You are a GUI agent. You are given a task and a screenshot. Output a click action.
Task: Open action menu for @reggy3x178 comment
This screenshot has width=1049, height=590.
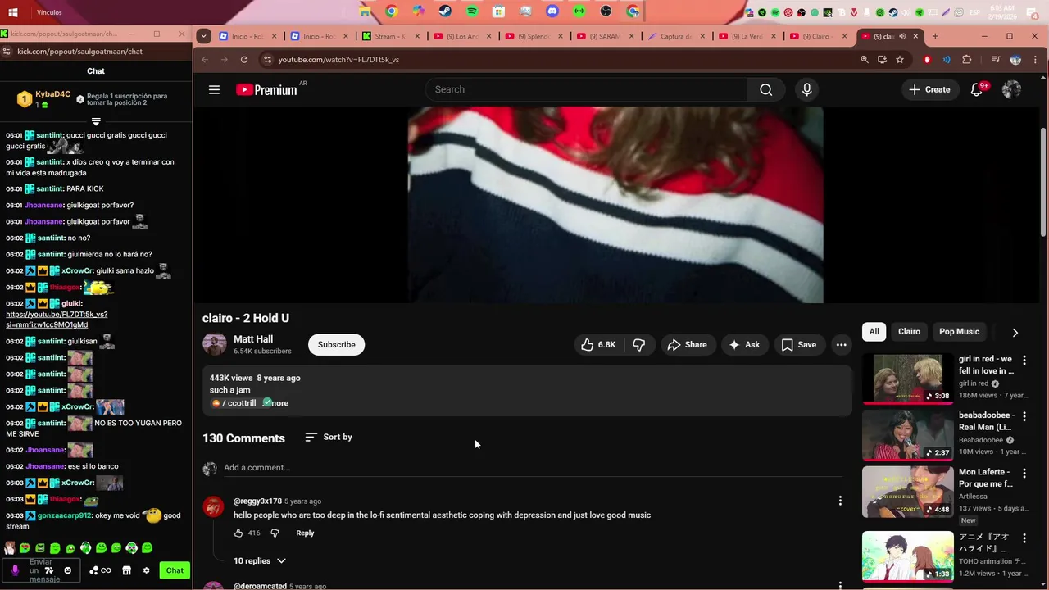pyautogui.click(x=840, y=501)
